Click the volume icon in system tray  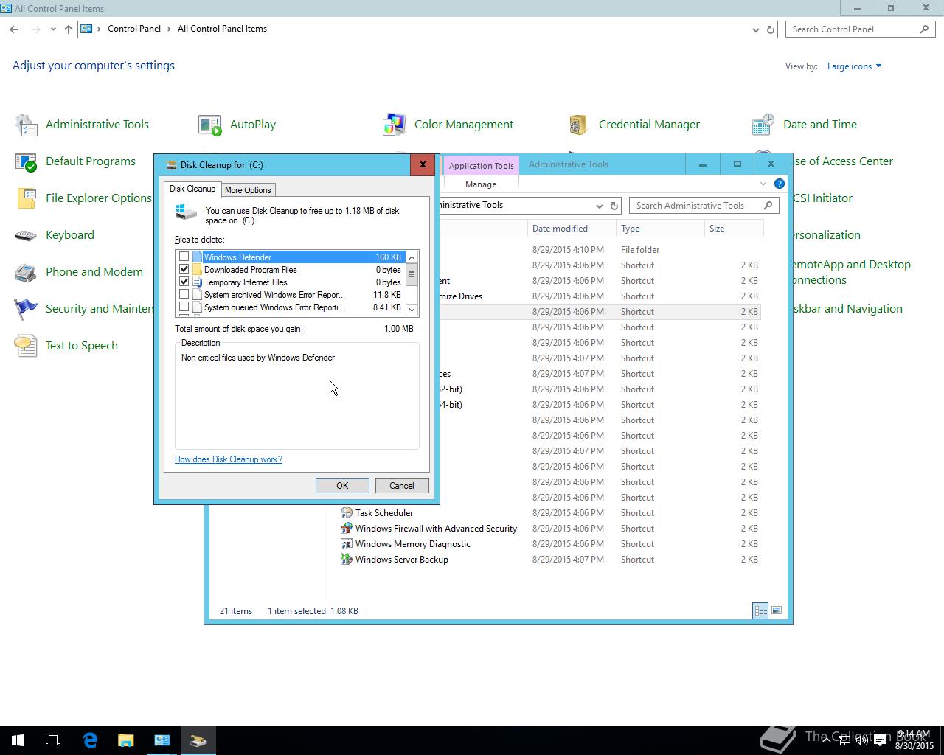(861, 740)
